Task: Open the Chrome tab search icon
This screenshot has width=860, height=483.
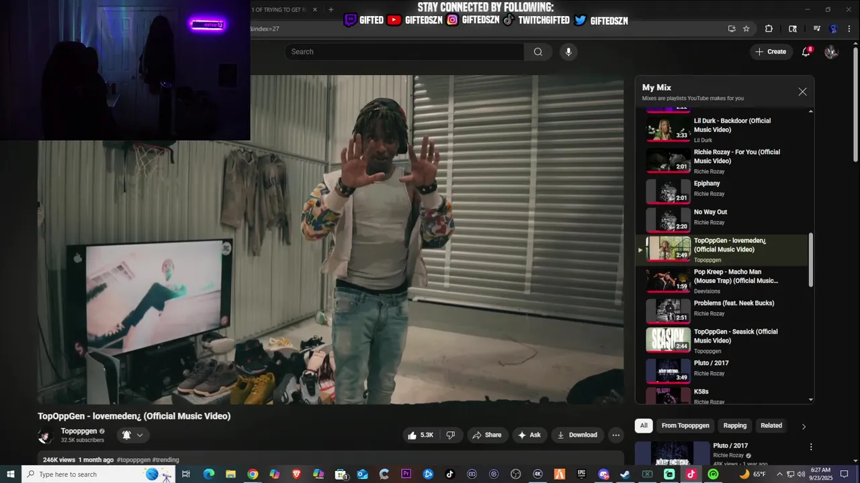Action: 793,29
